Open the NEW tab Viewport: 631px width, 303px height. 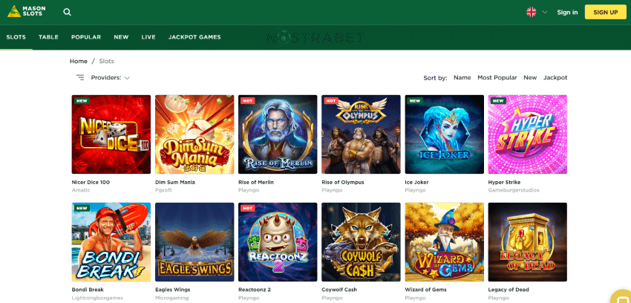(121, 37)
